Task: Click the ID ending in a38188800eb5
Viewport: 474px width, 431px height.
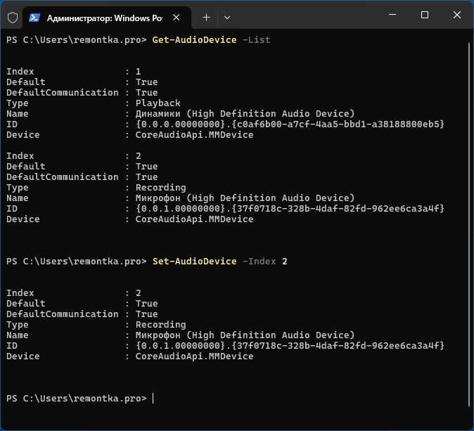Action: [290, 124]
